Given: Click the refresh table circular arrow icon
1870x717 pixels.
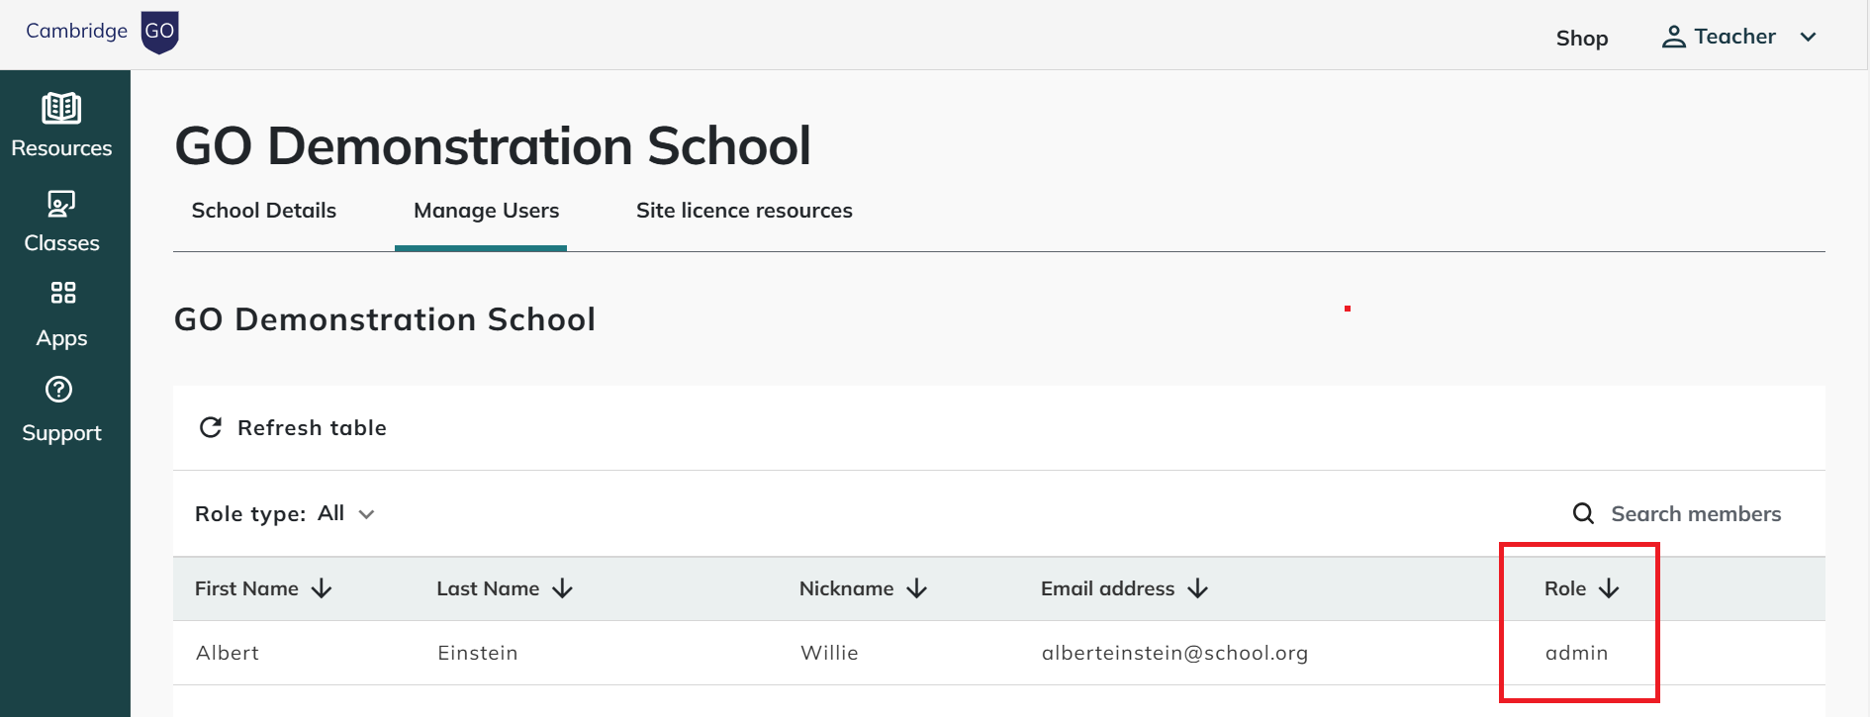Looking at the screenshot, I should [x=211, y=427].
